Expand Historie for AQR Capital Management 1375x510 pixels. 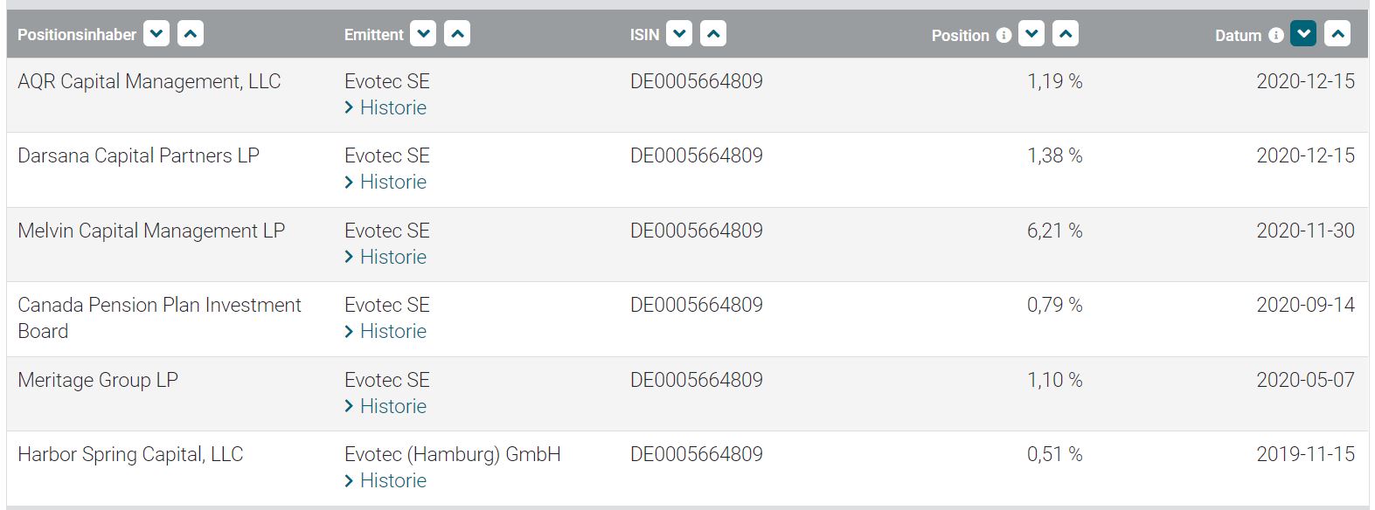(x=392, y=107)
